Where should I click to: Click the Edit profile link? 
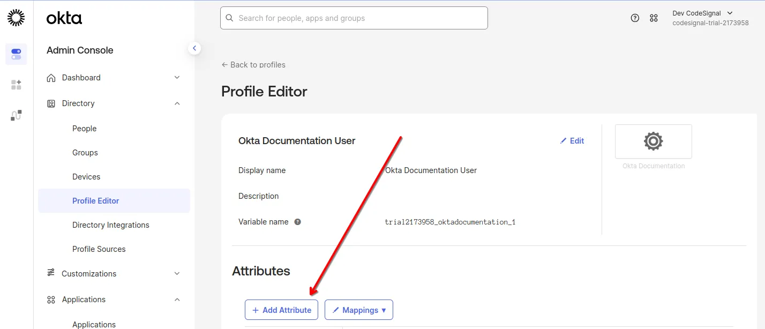point(572,141)
